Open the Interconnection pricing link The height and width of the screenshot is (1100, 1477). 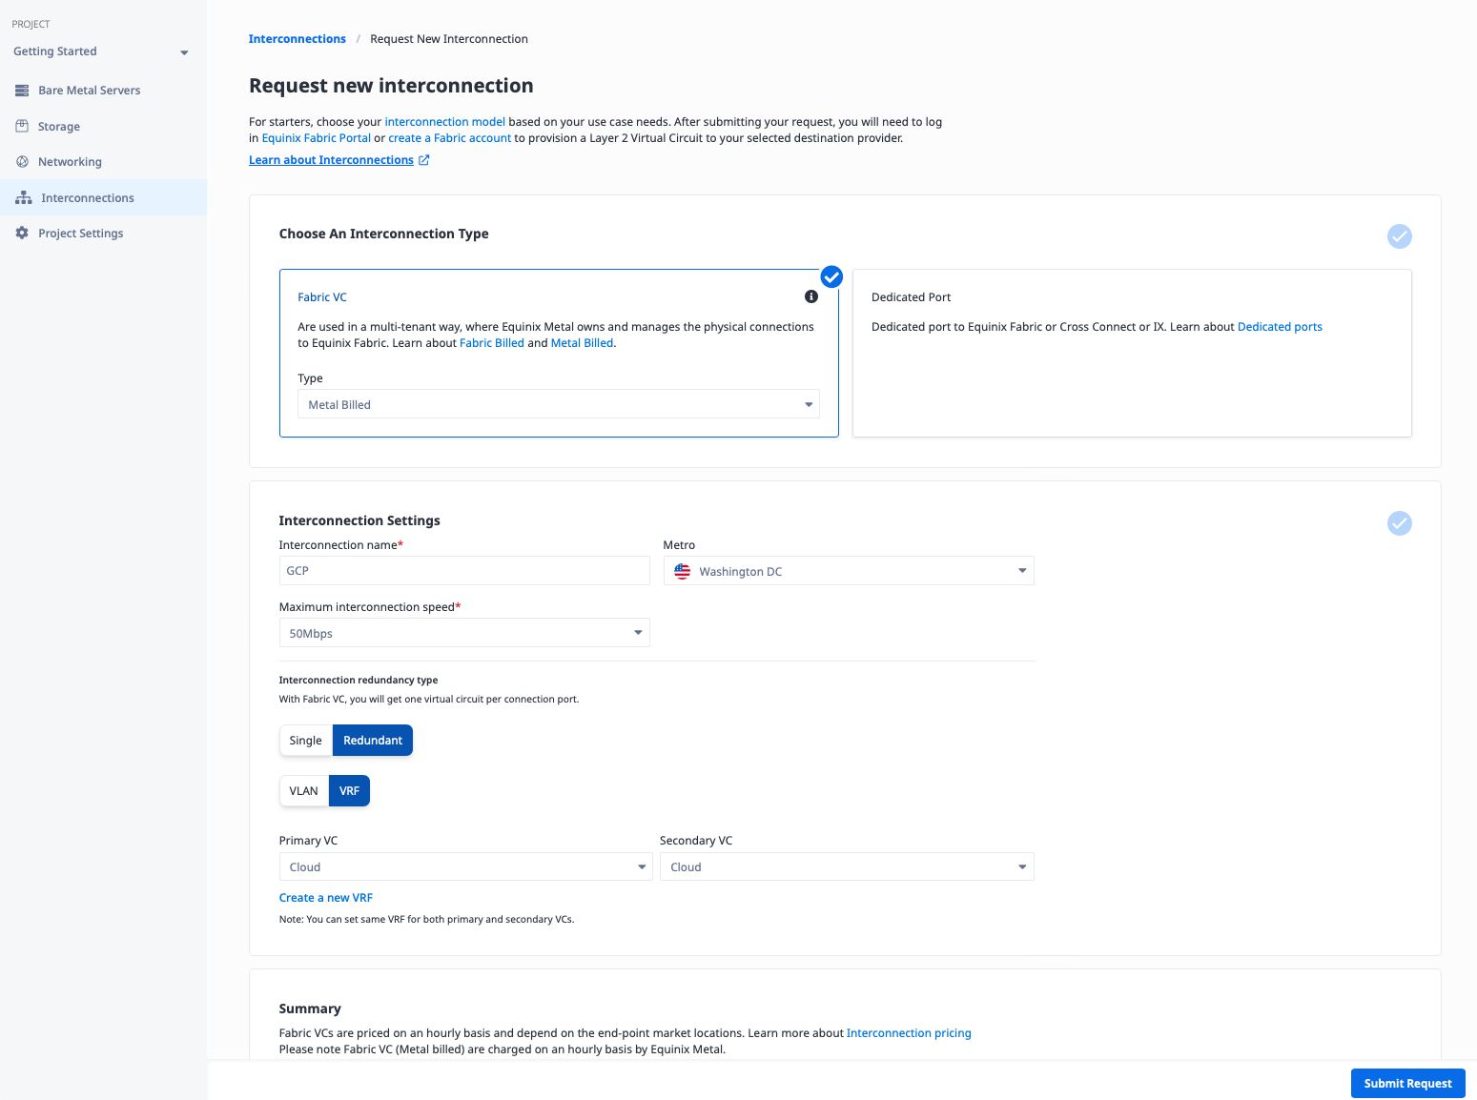(x=909, y=1033)
